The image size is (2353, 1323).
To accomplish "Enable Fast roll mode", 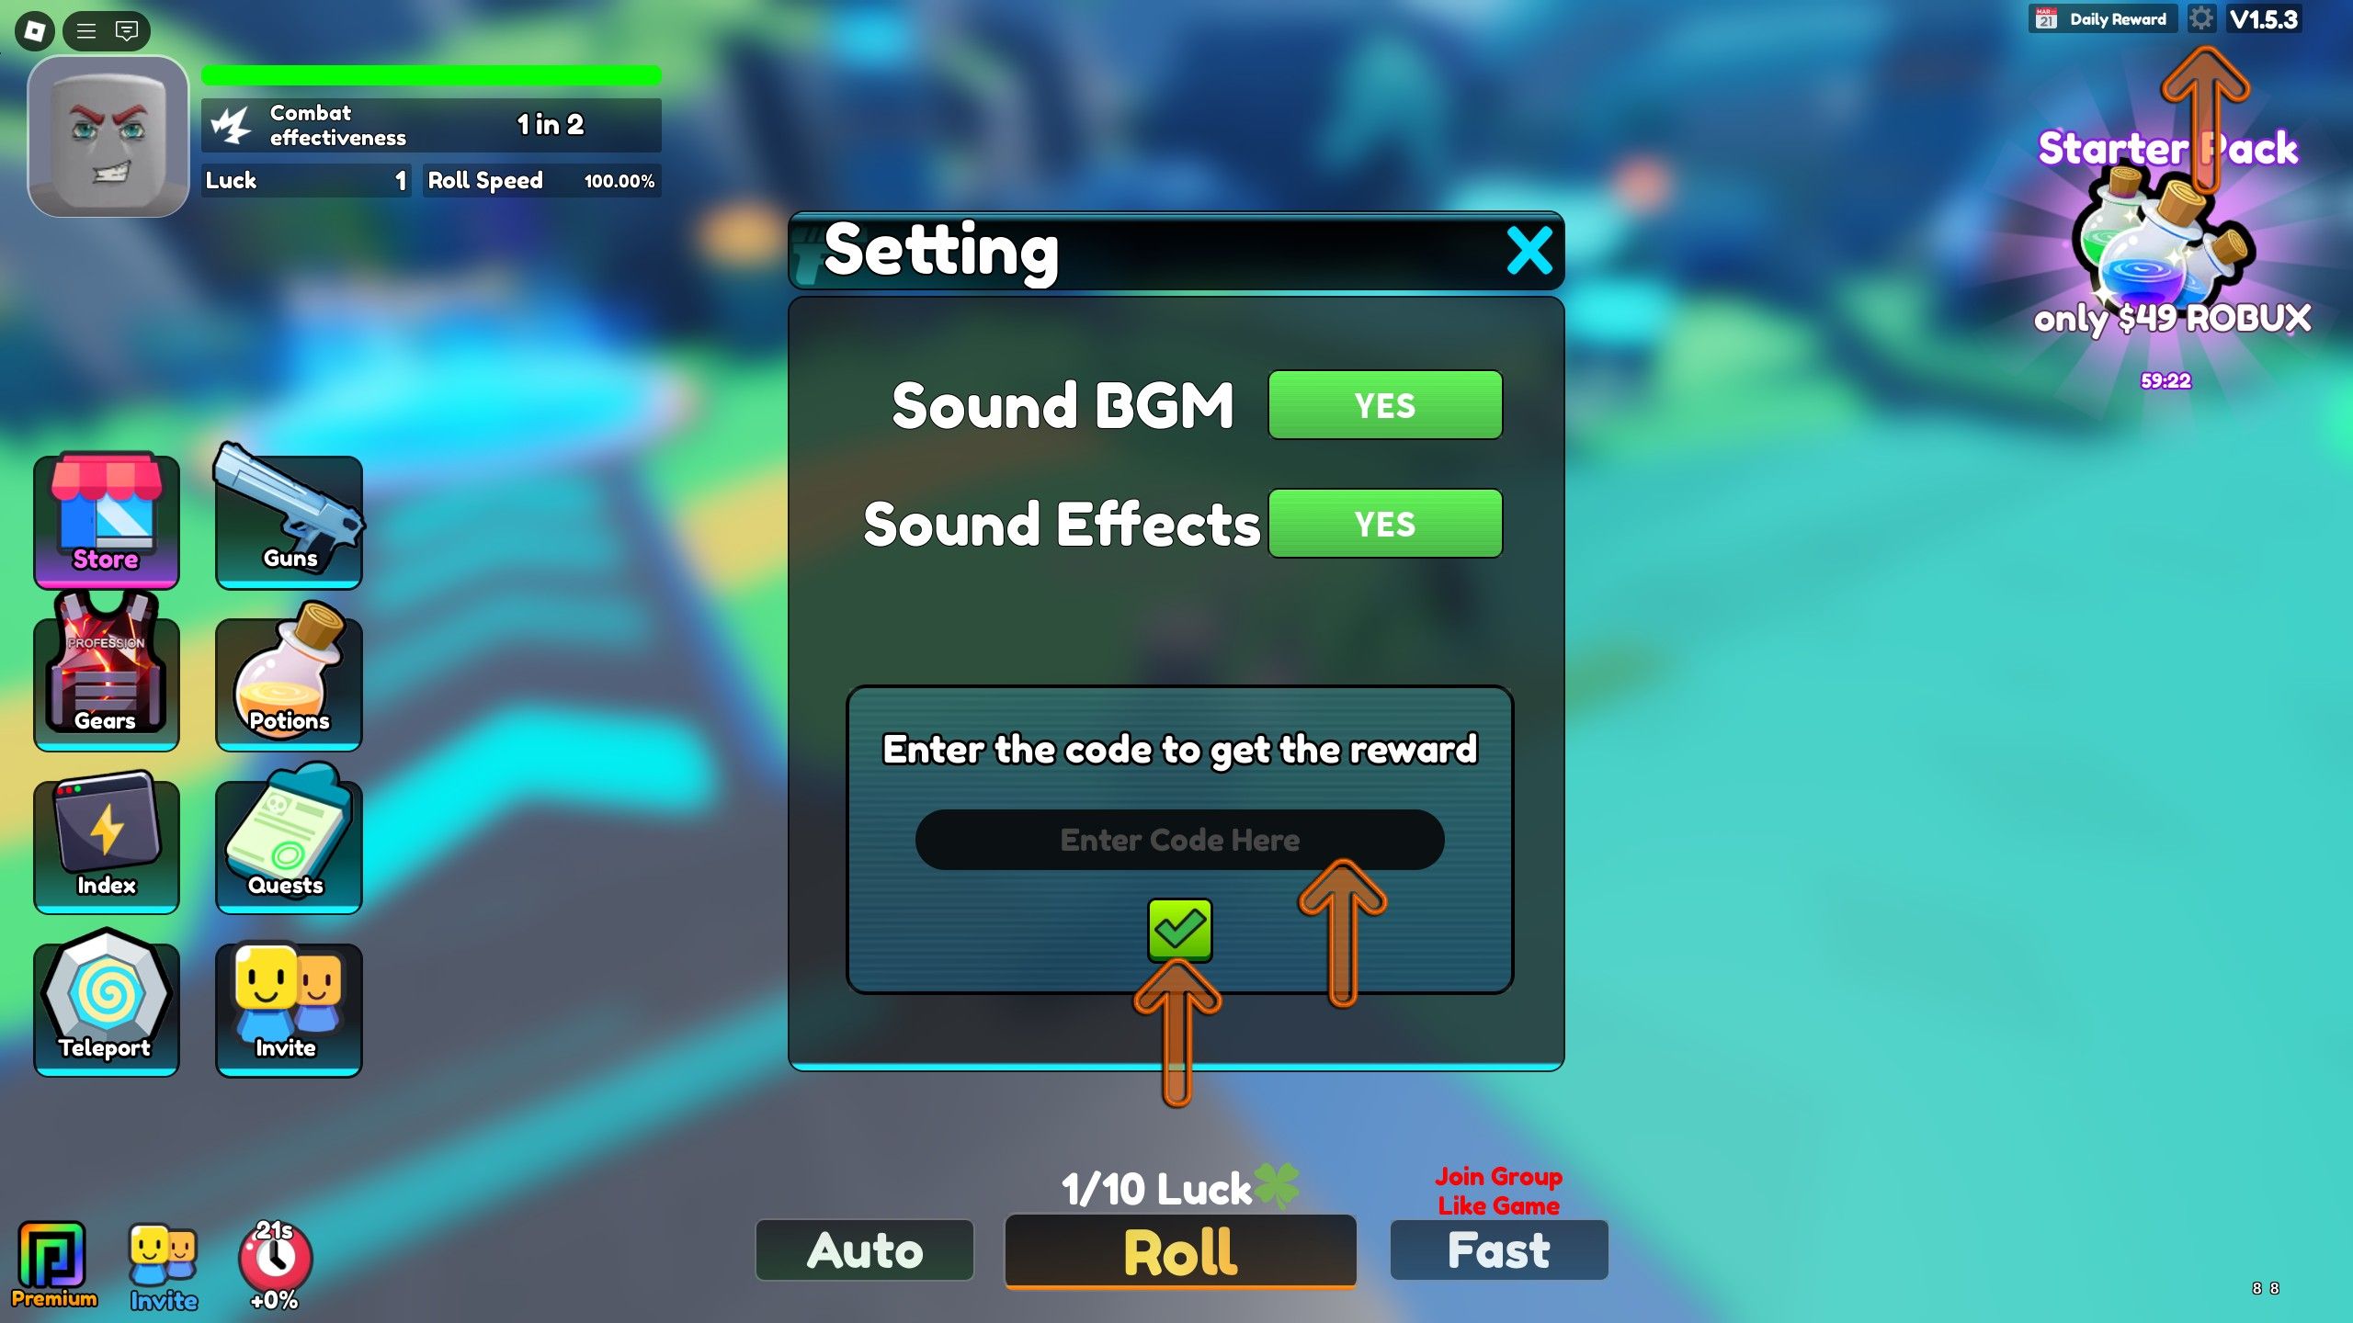I will coord(1496,1250).
